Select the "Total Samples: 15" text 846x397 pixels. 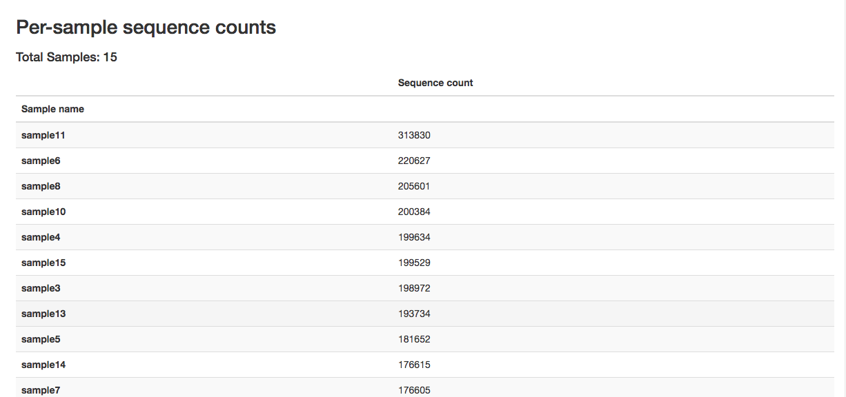[66, 57]
